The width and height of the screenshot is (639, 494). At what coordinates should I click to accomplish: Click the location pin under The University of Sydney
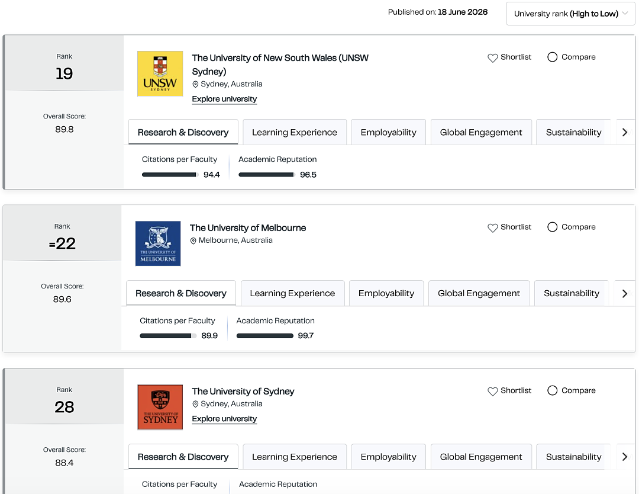pyautogui.click(x=195, y=404)
